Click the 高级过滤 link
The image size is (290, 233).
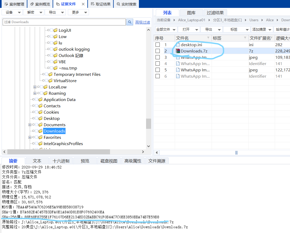tap(142, 22)
